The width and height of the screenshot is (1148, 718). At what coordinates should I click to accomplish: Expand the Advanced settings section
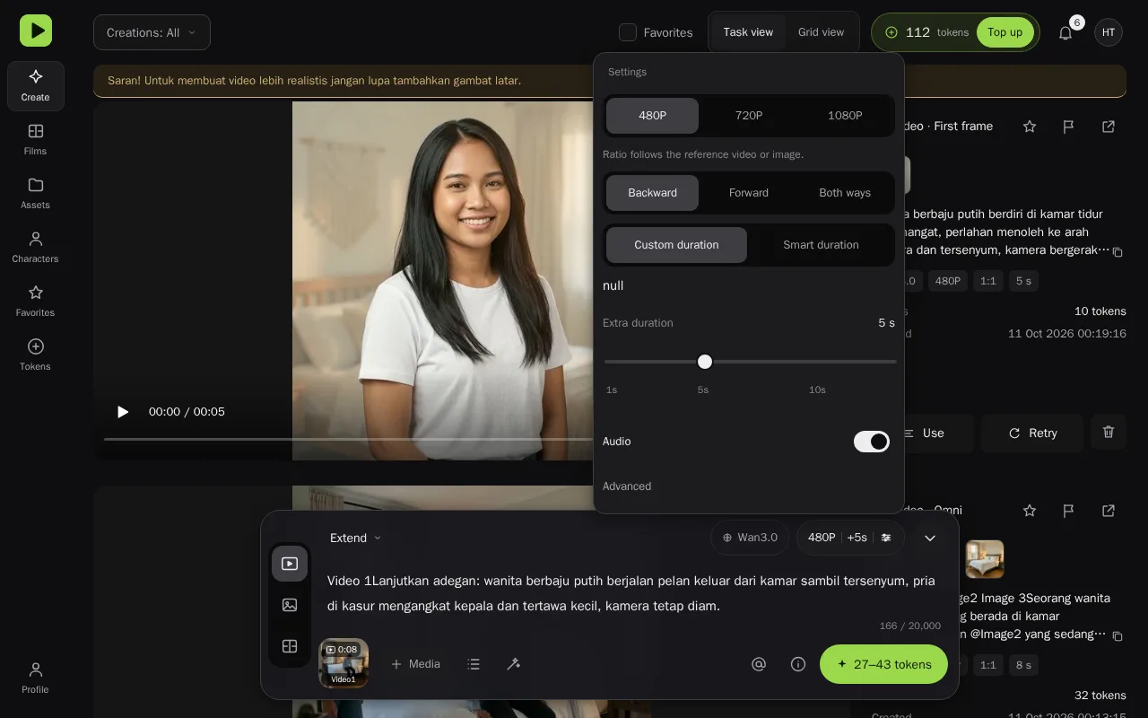[x=627, y=486]
